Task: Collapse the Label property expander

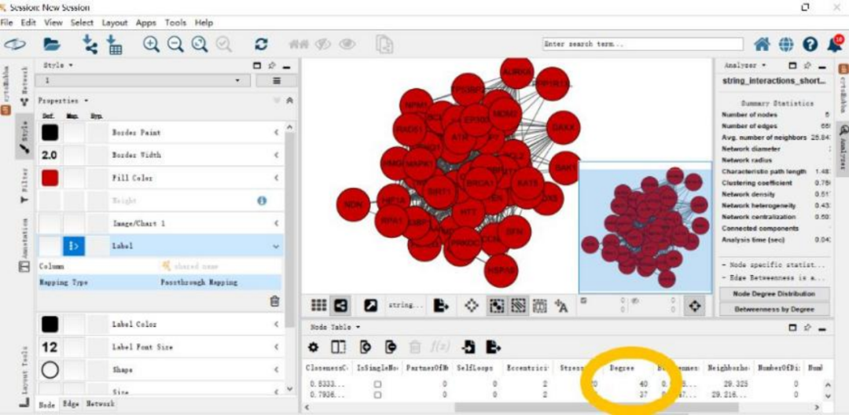Action: [276, 246]
